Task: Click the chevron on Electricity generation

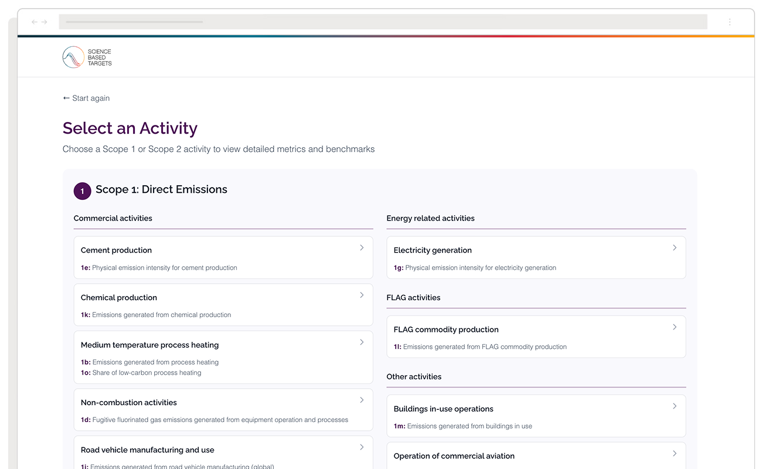Action: point(675,248)
